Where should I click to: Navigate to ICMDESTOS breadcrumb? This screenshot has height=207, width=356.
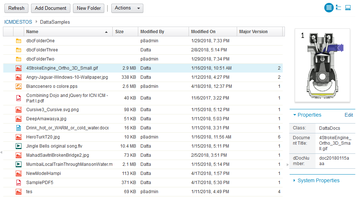(18, 22)
